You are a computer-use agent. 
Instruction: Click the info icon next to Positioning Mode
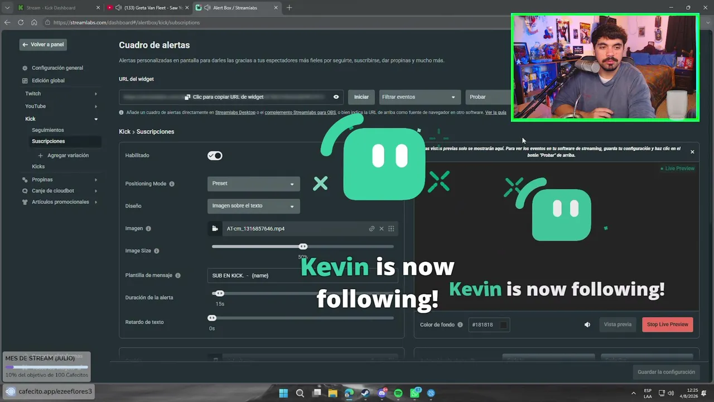pos(172,184)
